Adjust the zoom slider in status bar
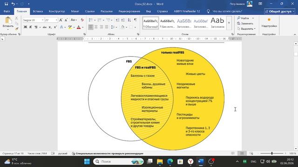Screen dimensions: 298x167 (272, 154)
